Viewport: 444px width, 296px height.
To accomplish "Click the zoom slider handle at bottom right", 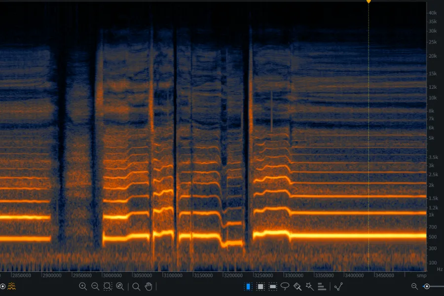I will point(427,286).
